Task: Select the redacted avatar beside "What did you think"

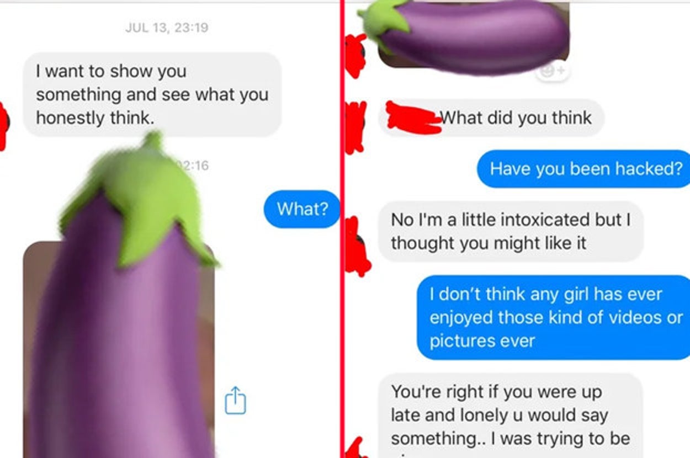Action: 355,126
